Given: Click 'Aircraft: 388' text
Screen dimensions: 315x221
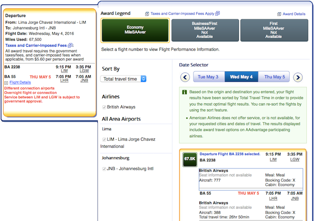Looking at the screenshot, I should [210, 212].
